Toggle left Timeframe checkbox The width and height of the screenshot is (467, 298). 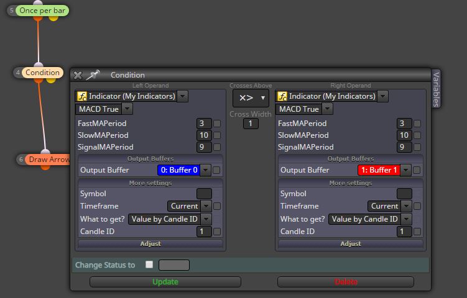pyautogui.click(x=217, y=206)
